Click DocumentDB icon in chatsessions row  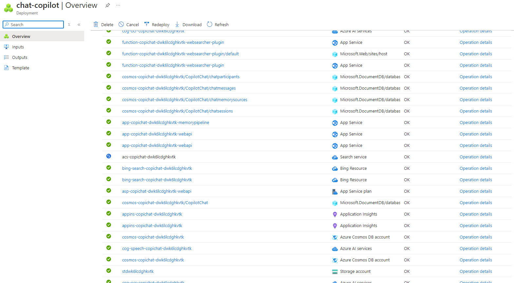pos(335,111)
